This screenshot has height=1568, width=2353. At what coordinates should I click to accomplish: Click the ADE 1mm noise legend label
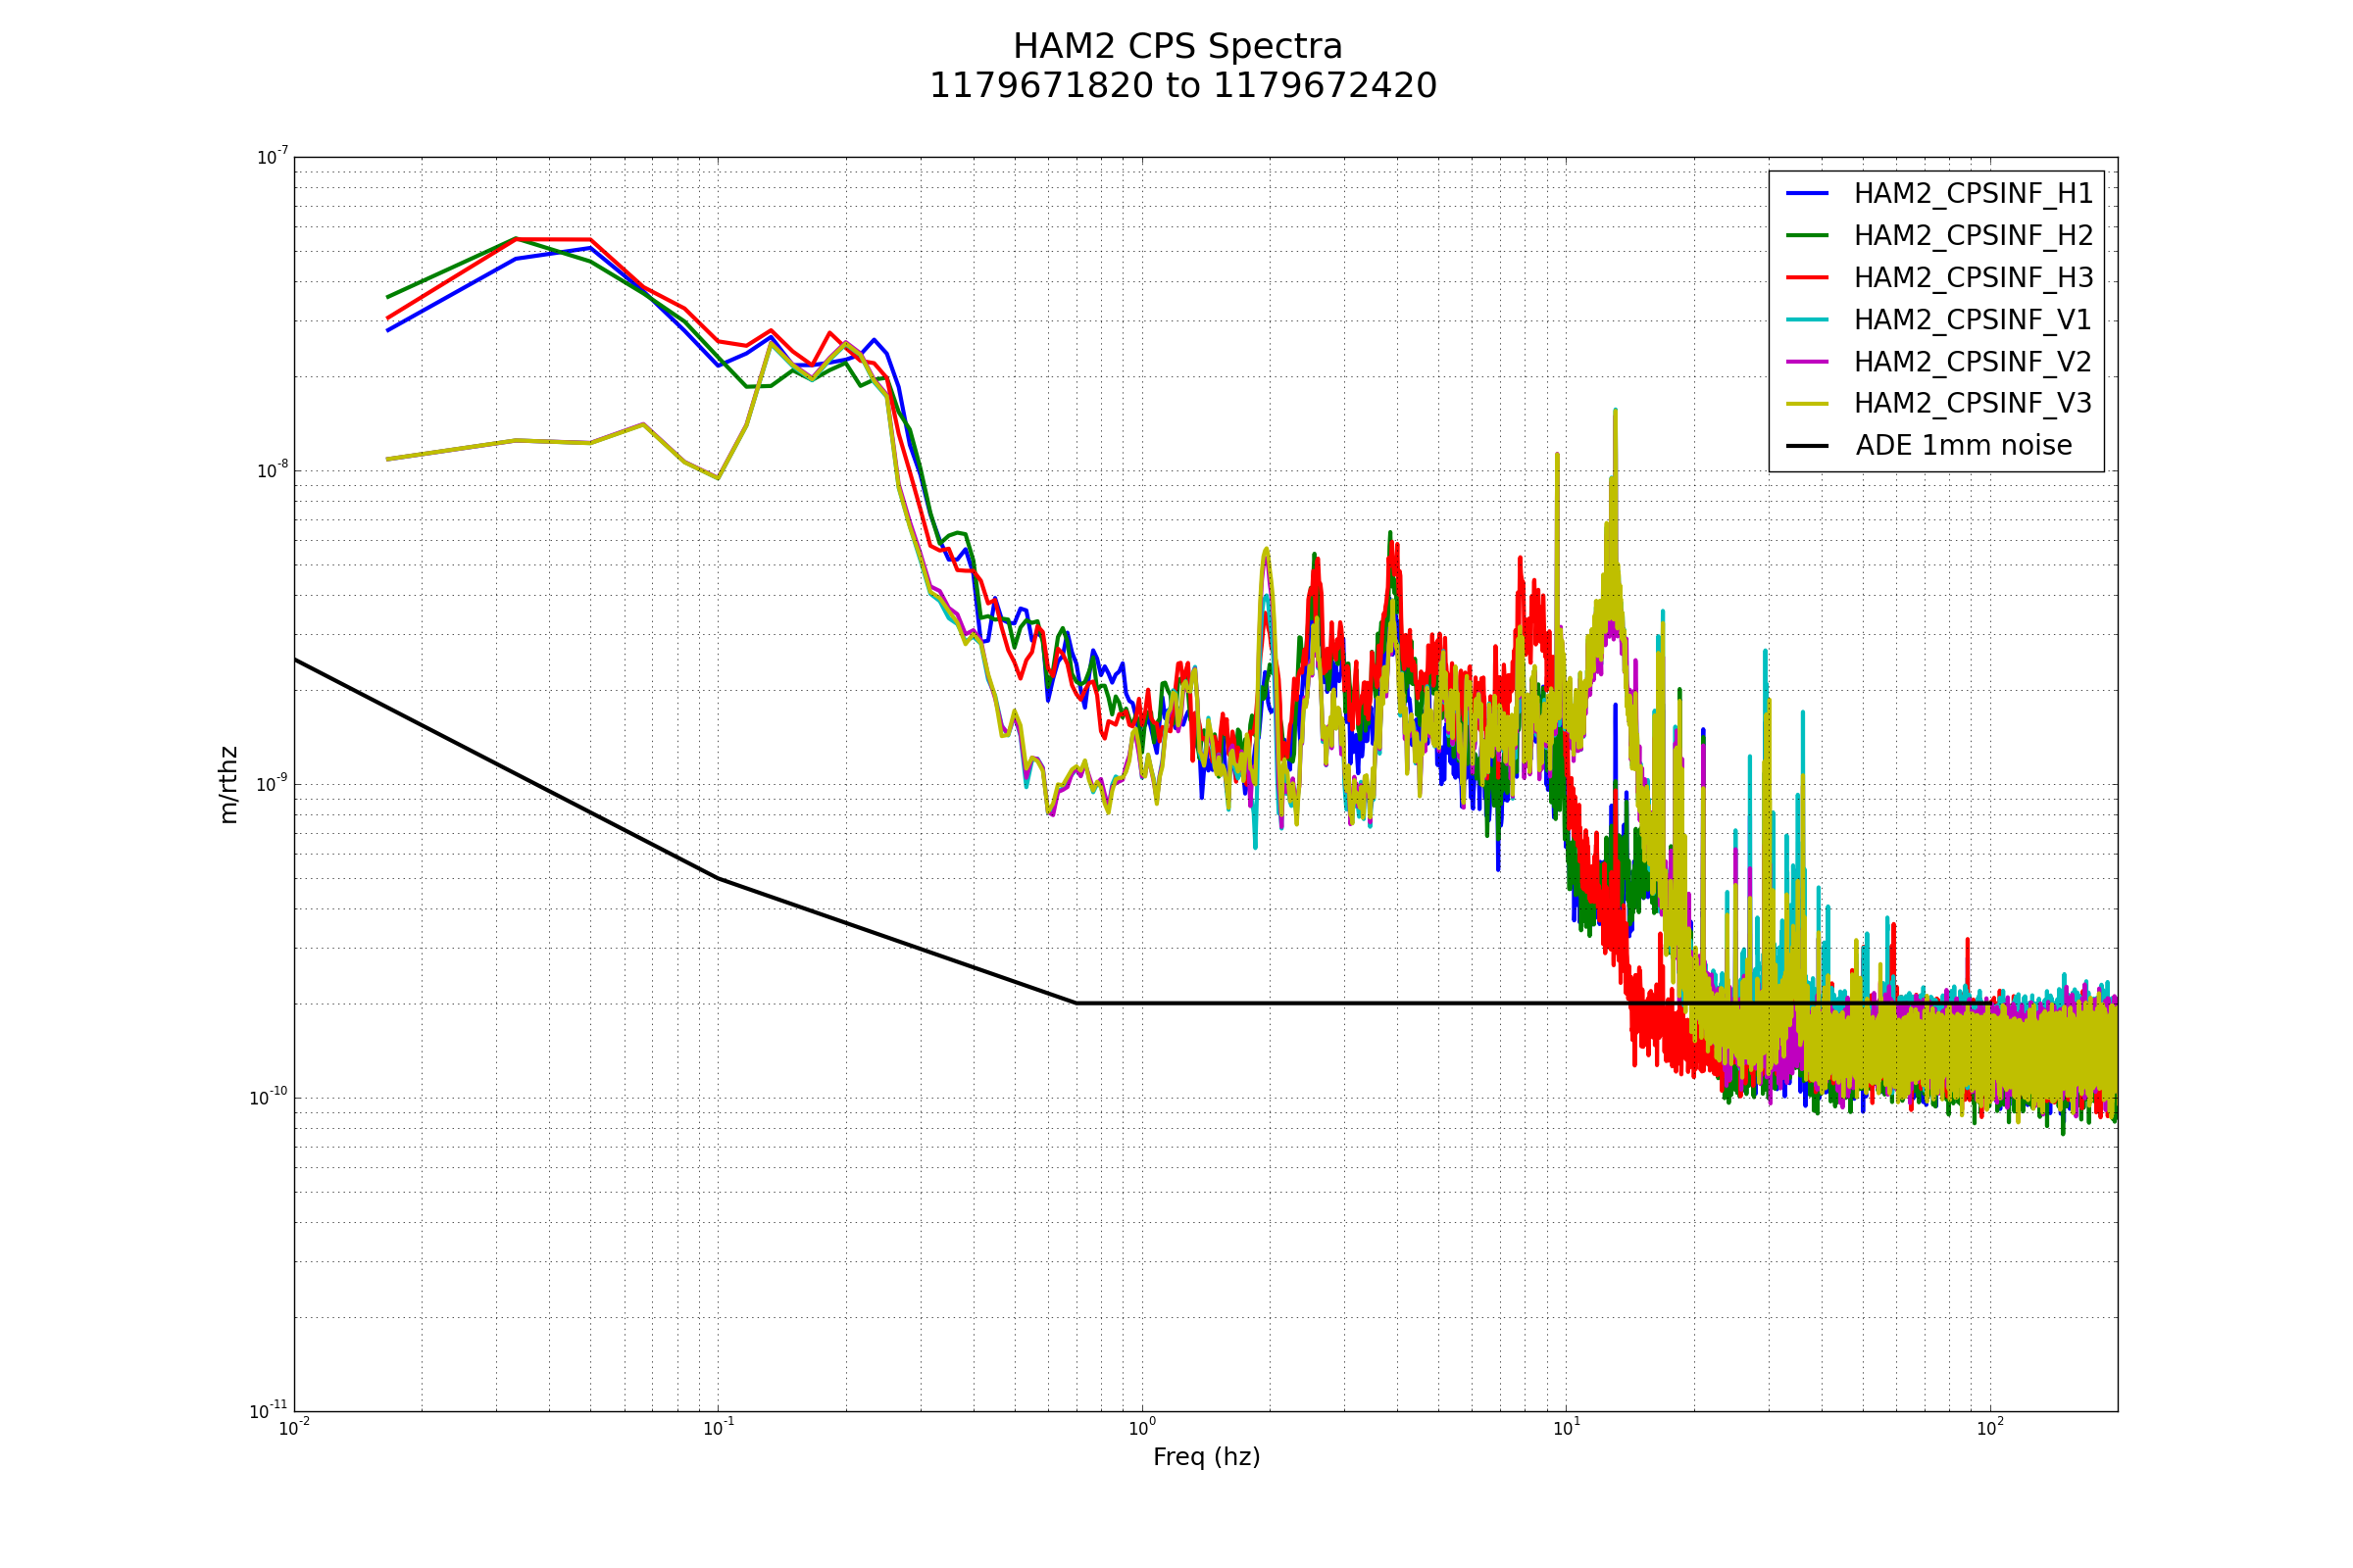tap(1963, 446)
